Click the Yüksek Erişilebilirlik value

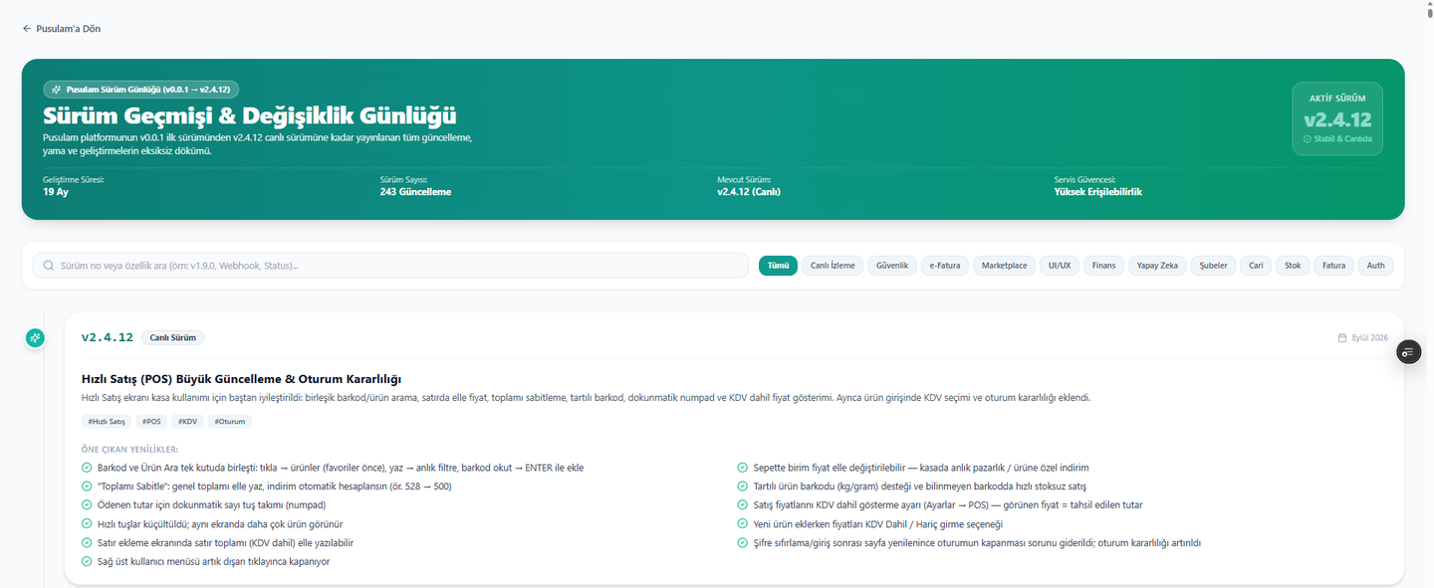point(1098,192)
